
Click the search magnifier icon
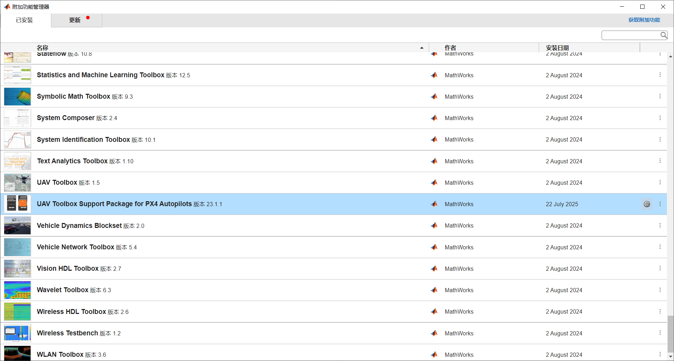click(663, 35)
